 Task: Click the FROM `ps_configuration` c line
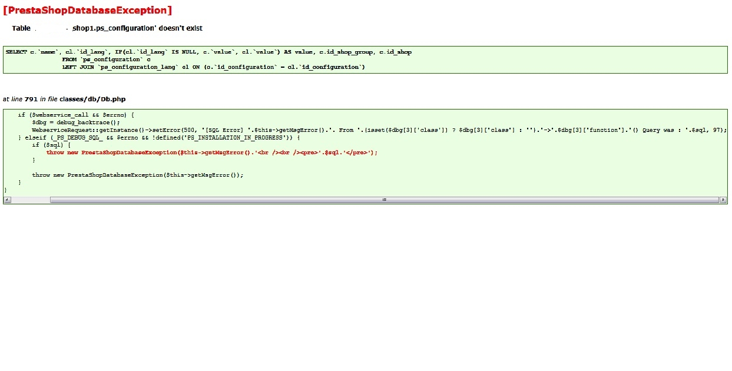point(107,59)
